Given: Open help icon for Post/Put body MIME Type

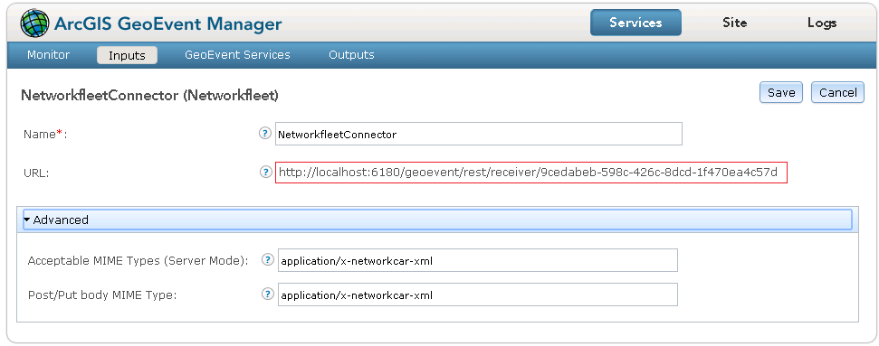Looking at the screenshot, I should (x=268, y=294).
